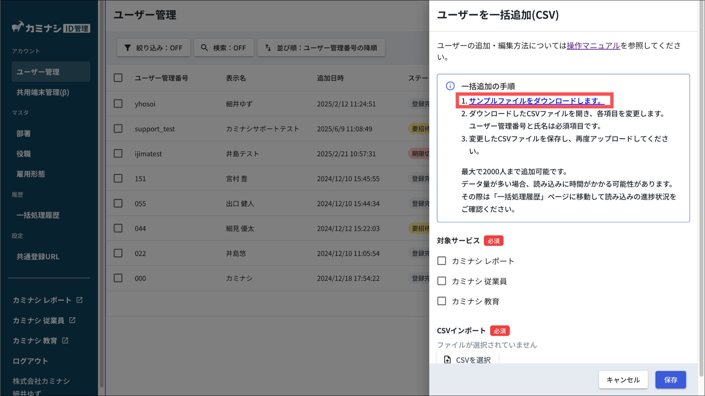Click the CSVを選択 button
The width and height of the screenshot is (705, 396).
click(467, 358)
